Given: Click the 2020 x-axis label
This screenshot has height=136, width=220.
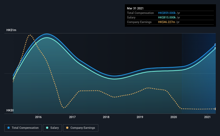Looking at the screenshot, I should coord(174,117).
